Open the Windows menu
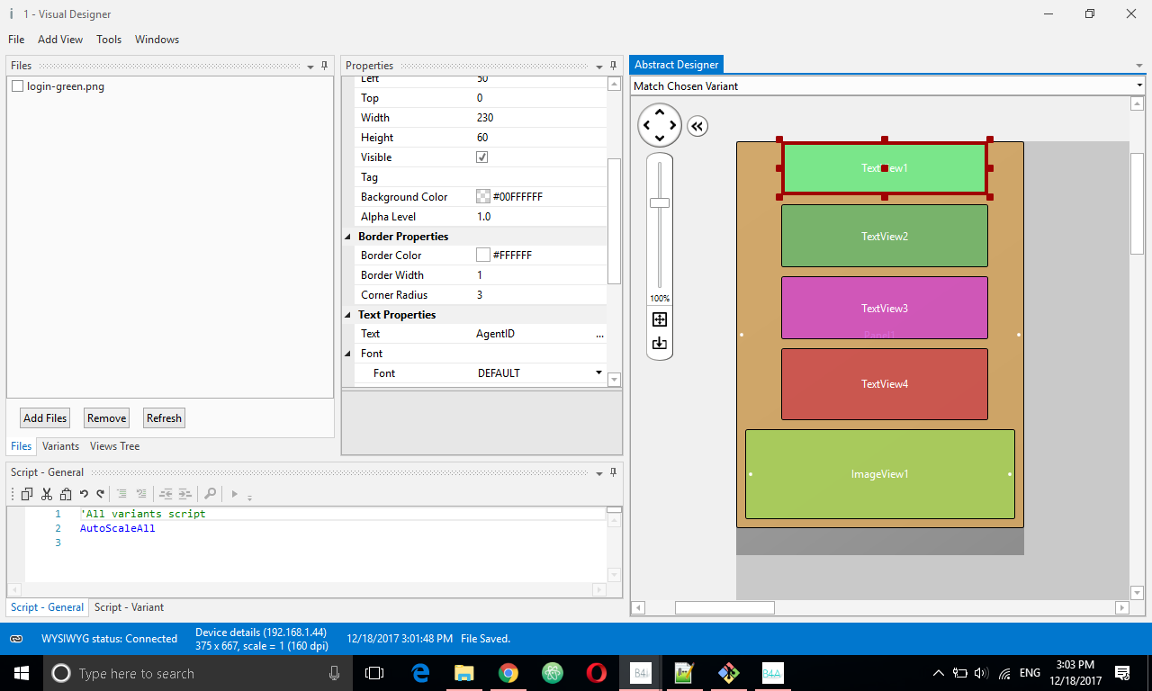1152x691 pixels. tap(157, 40)
